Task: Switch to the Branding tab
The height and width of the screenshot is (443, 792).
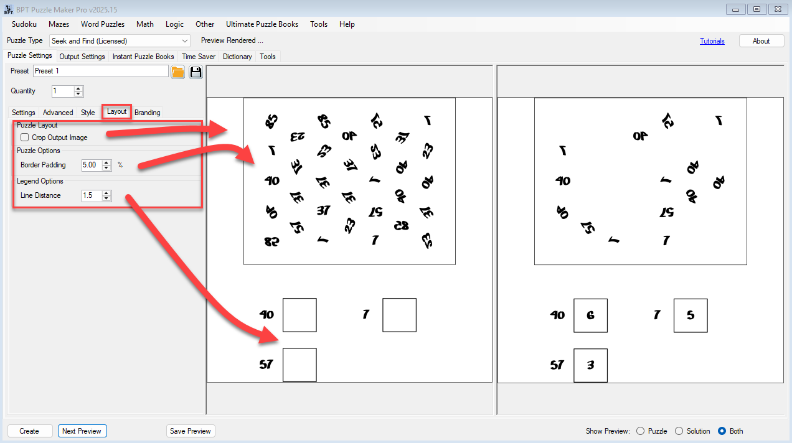Action: (x=148, y=113)
